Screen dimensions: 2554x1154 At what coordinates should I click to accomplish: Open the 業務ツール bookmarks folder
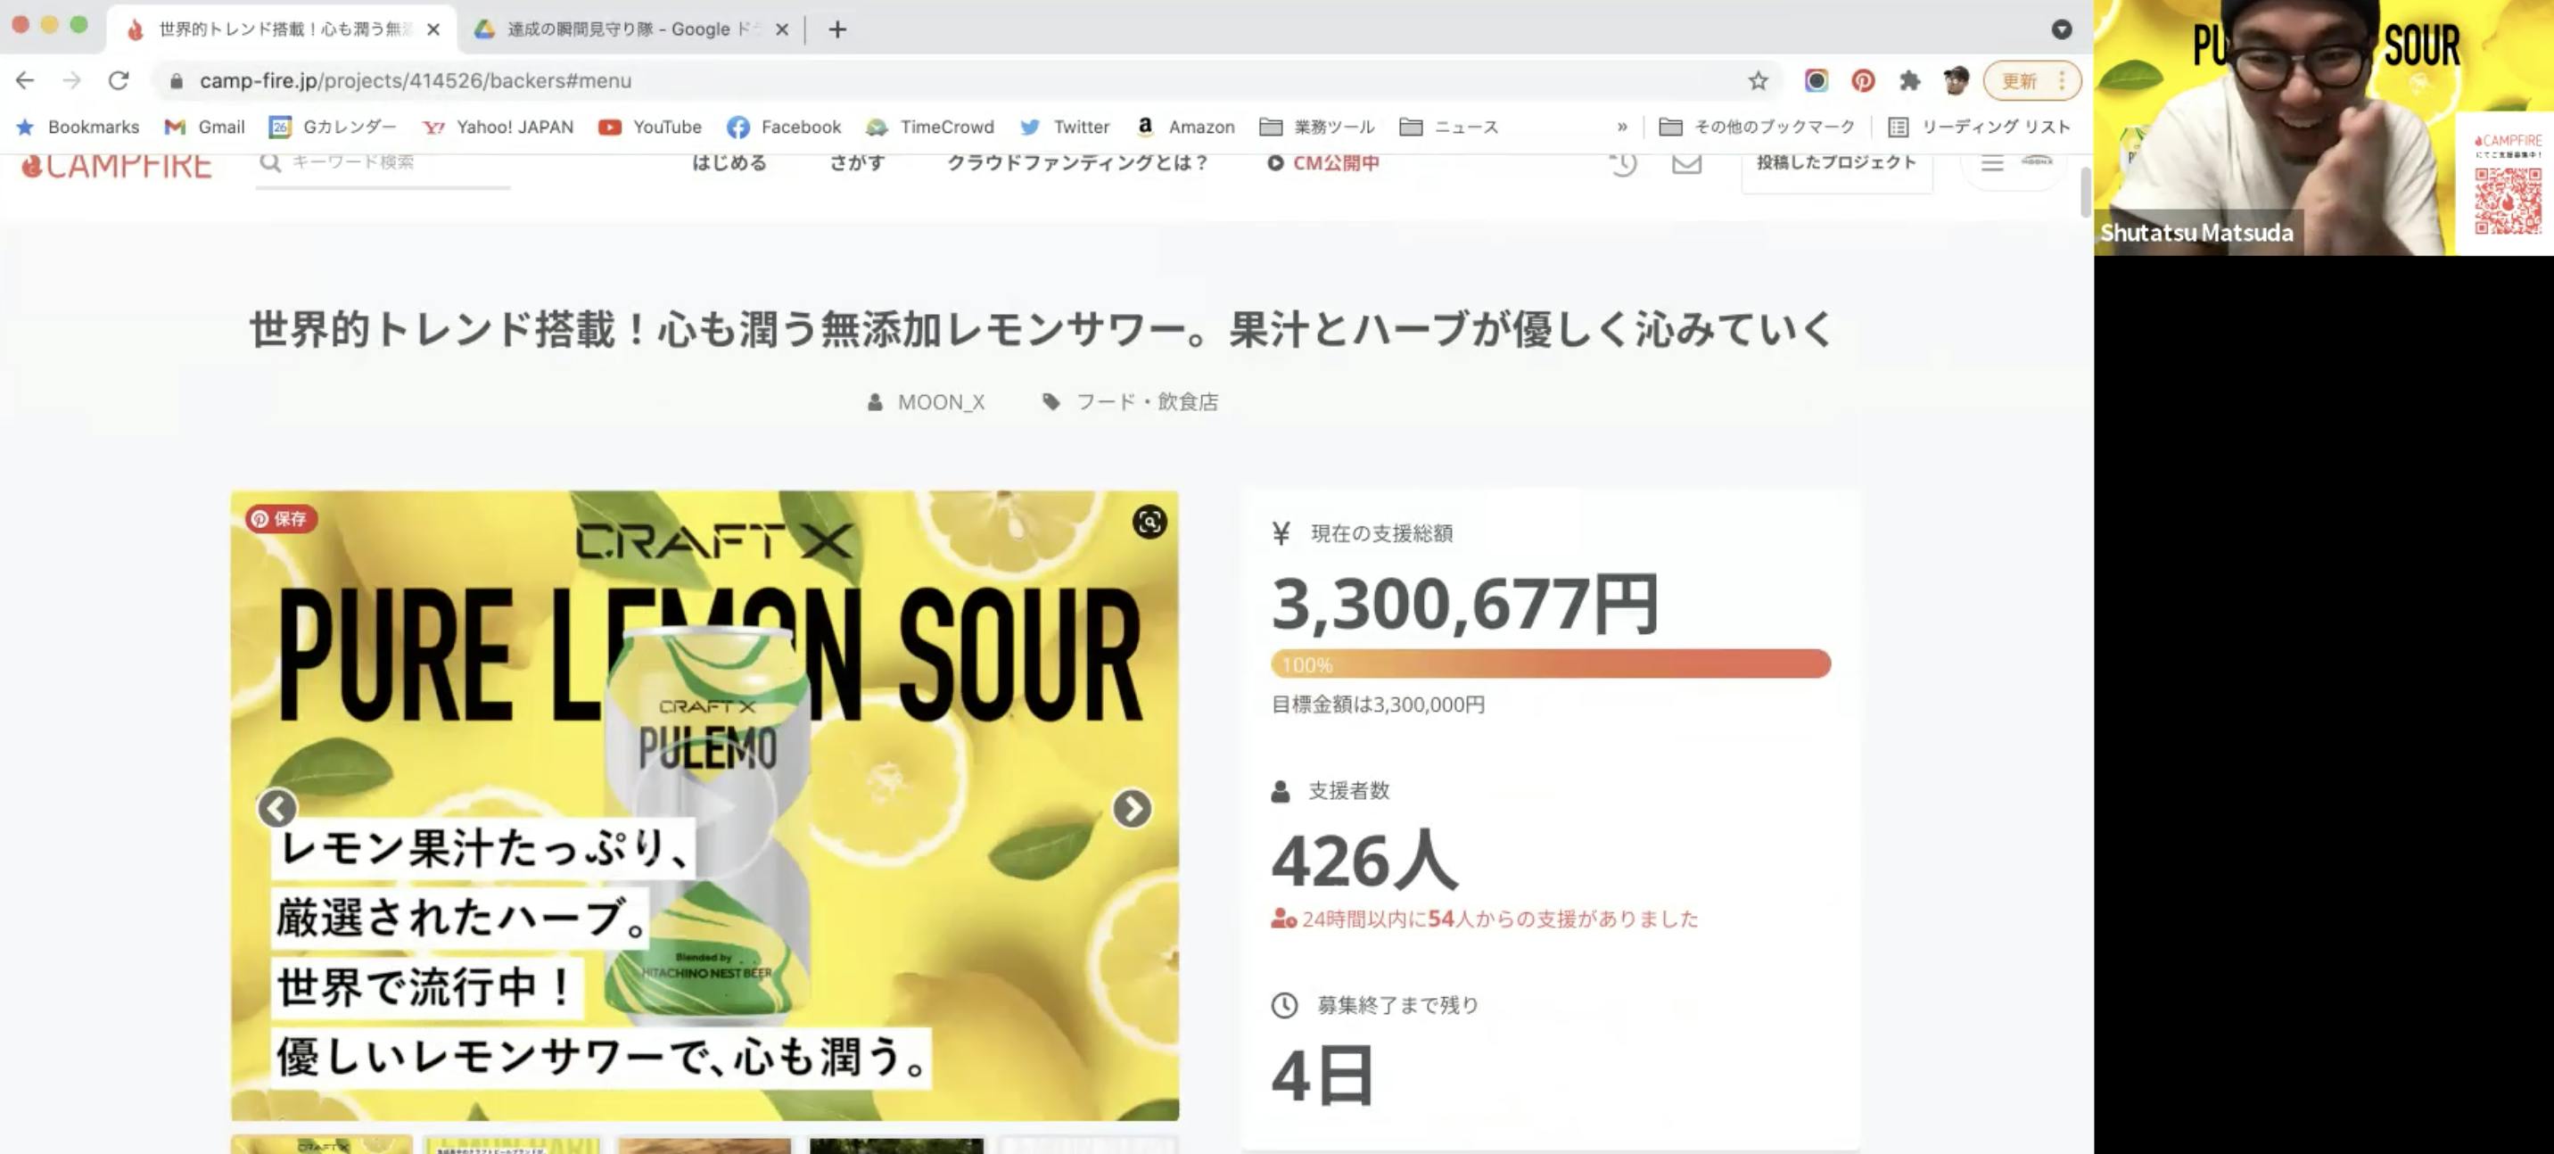click(x=1316, y=127)
